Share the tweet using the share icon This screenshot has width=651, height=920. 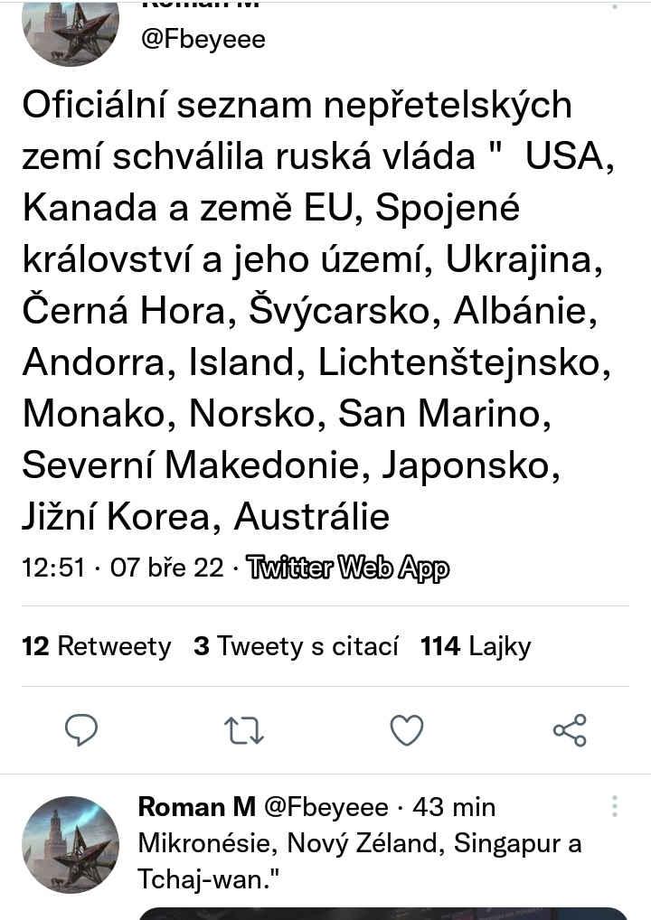[570, 729]
